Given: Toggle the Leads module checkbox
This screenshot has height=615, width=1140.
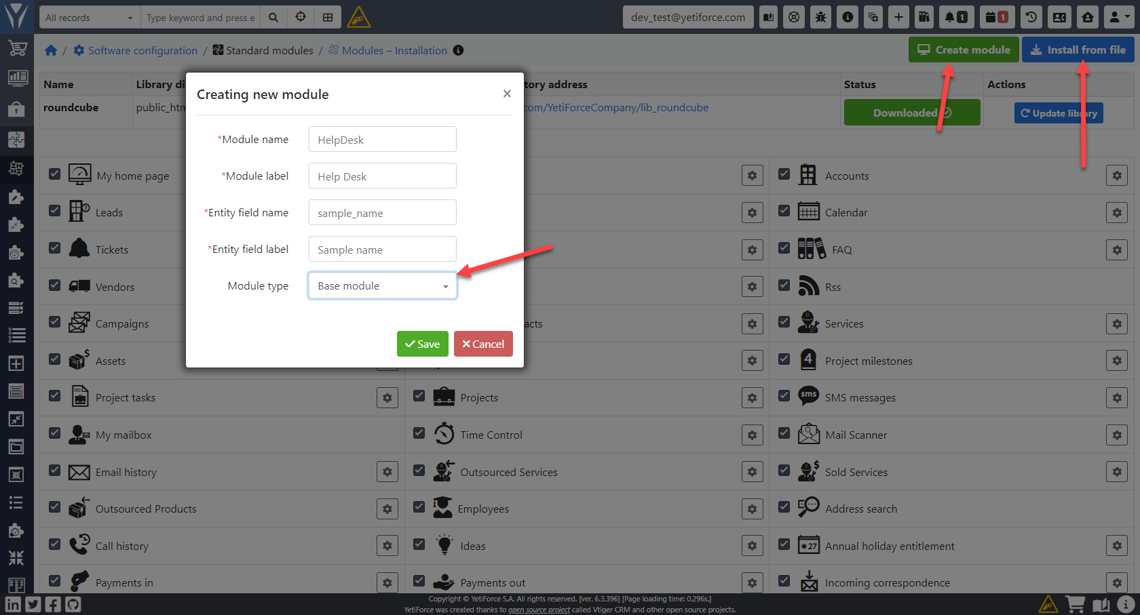Looking at the screenshot, I should click(x=55, y=211).
